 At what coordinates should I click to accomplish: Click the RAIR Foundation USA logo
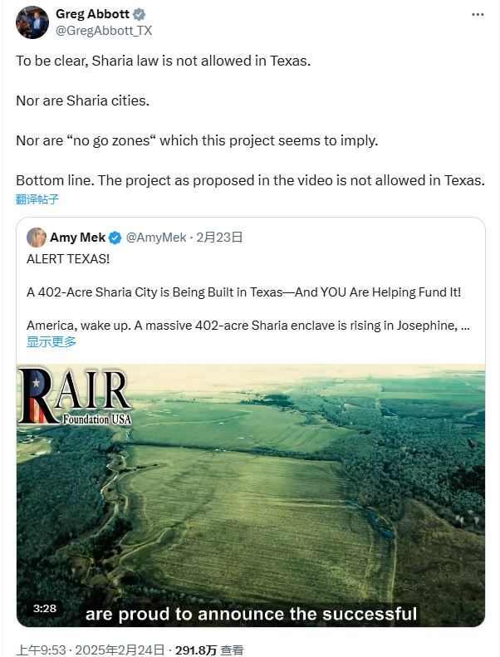(x=75, y=397)
